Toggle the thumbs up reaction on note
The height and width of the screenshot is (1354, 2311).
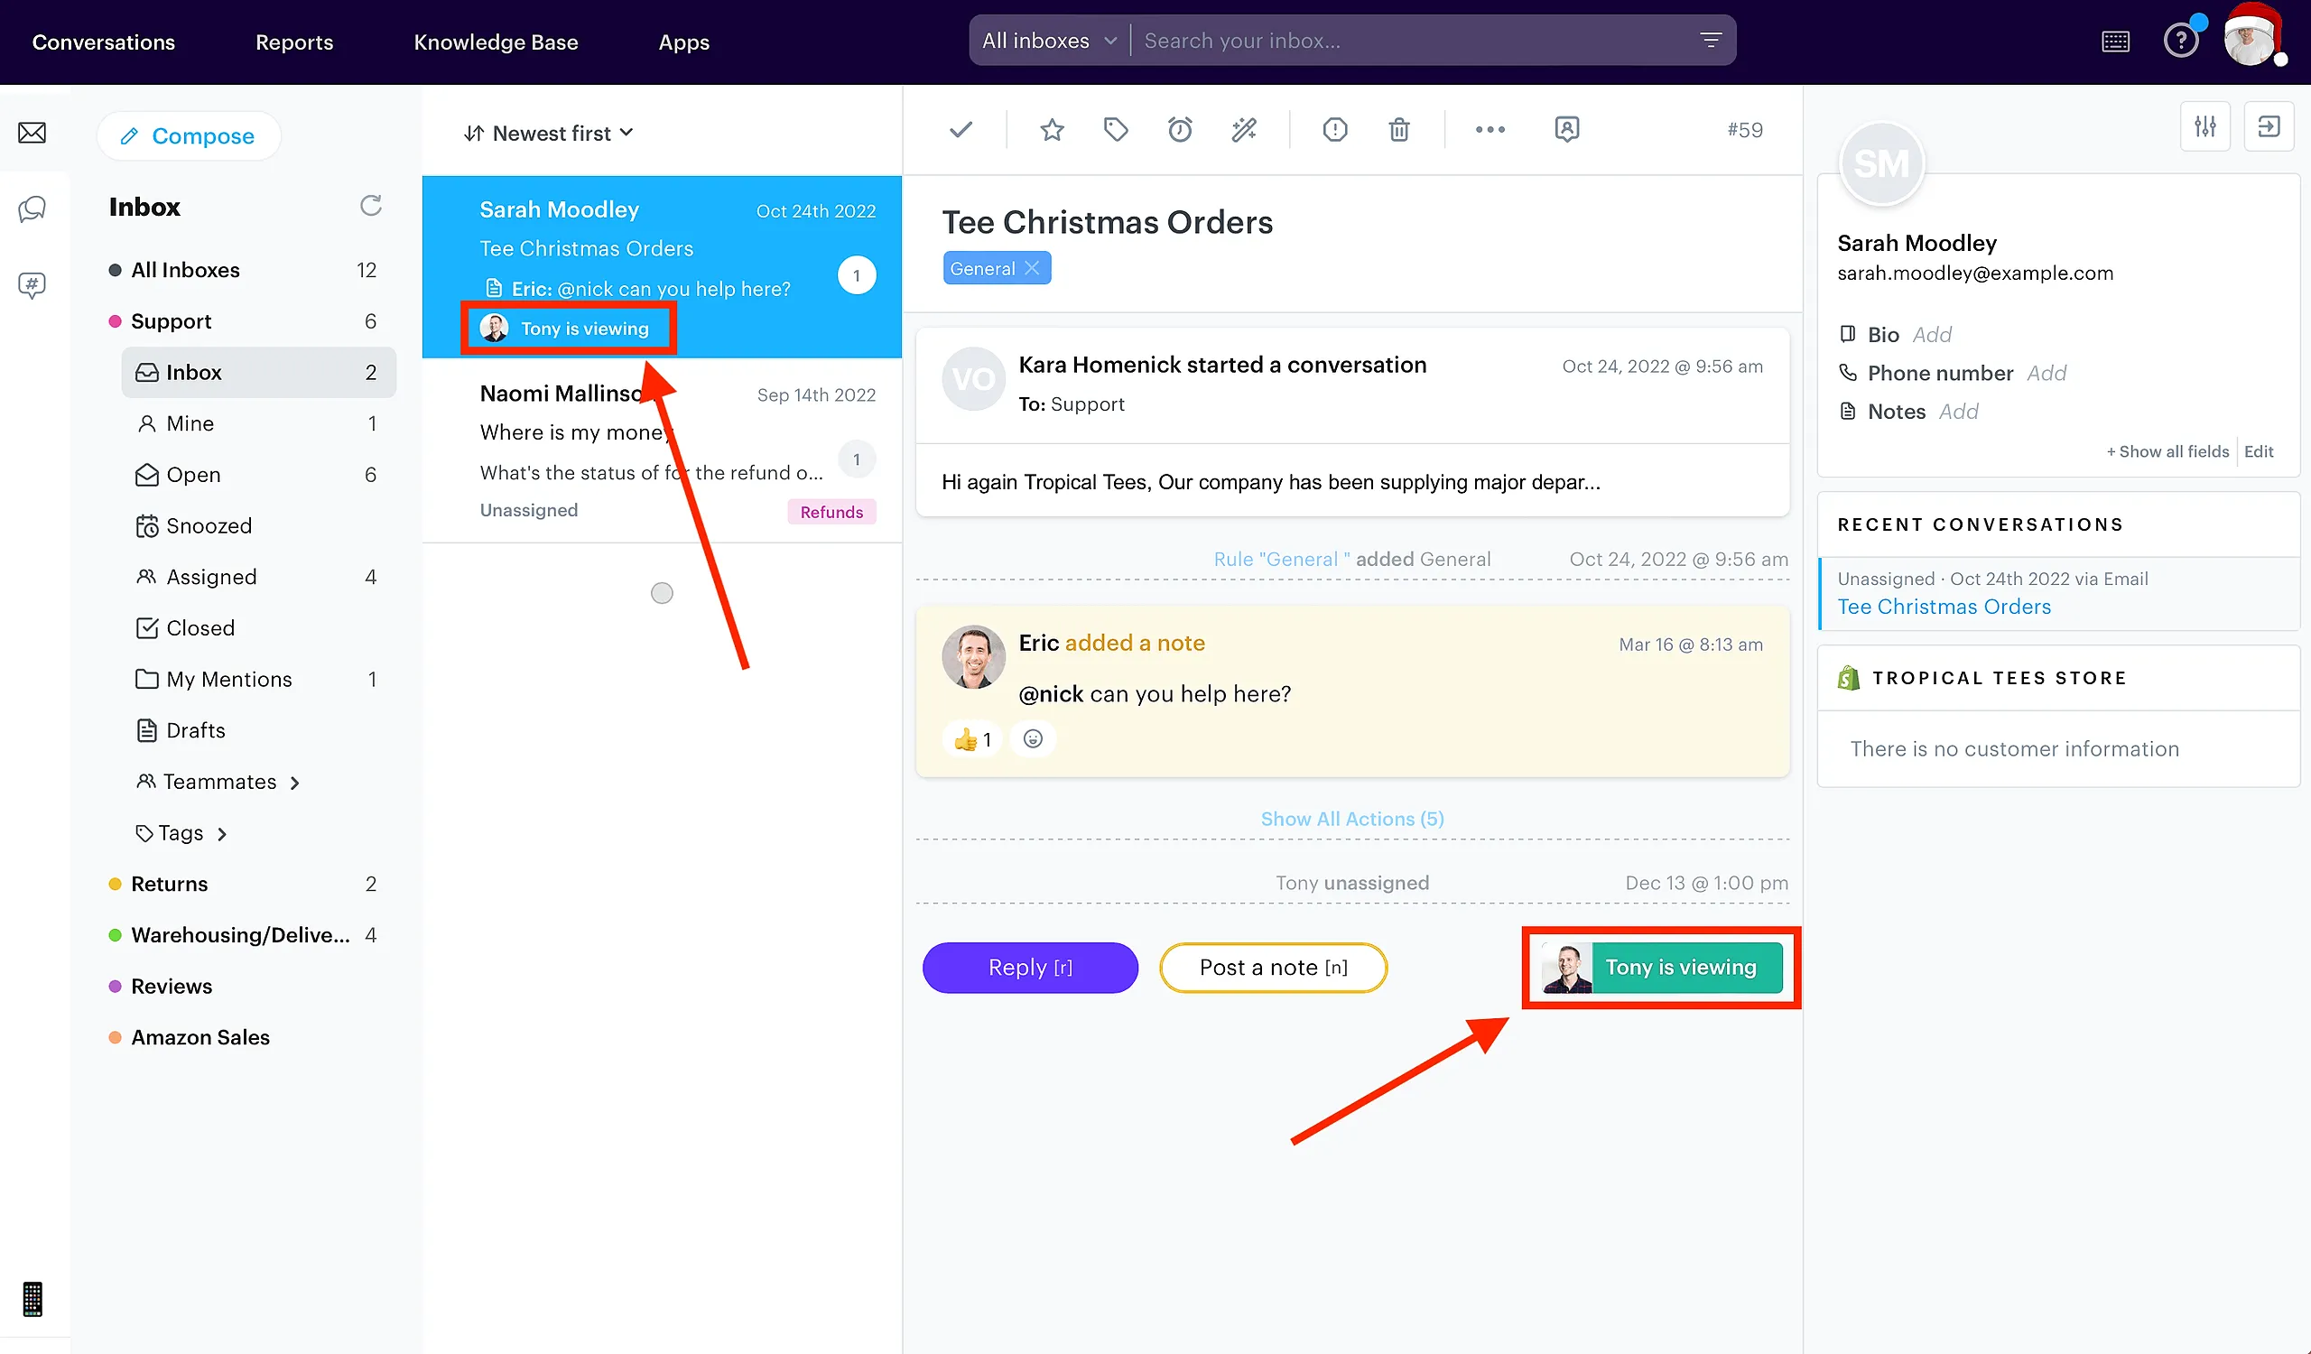click(x=971, y=739)
